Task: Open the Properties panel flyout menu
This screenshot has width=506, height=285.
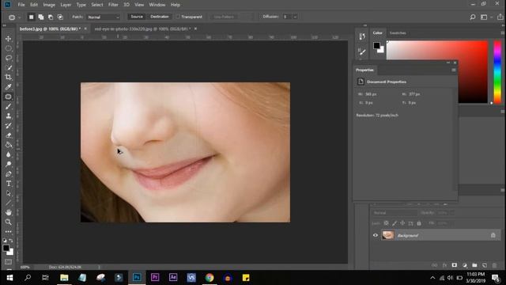Action: (454, 70)
